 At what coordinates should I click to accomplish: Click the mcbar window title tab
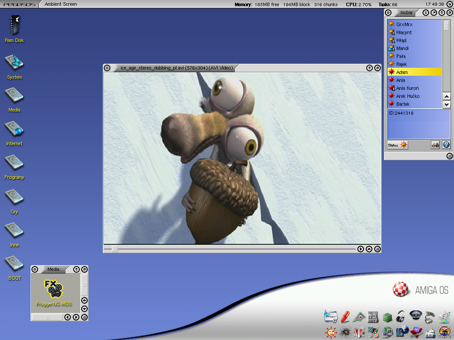pos(407,13)
